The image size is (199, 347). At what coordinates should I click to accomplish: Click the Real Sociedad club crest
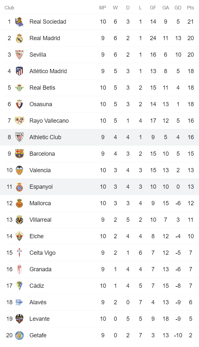(x=19, y=22)
